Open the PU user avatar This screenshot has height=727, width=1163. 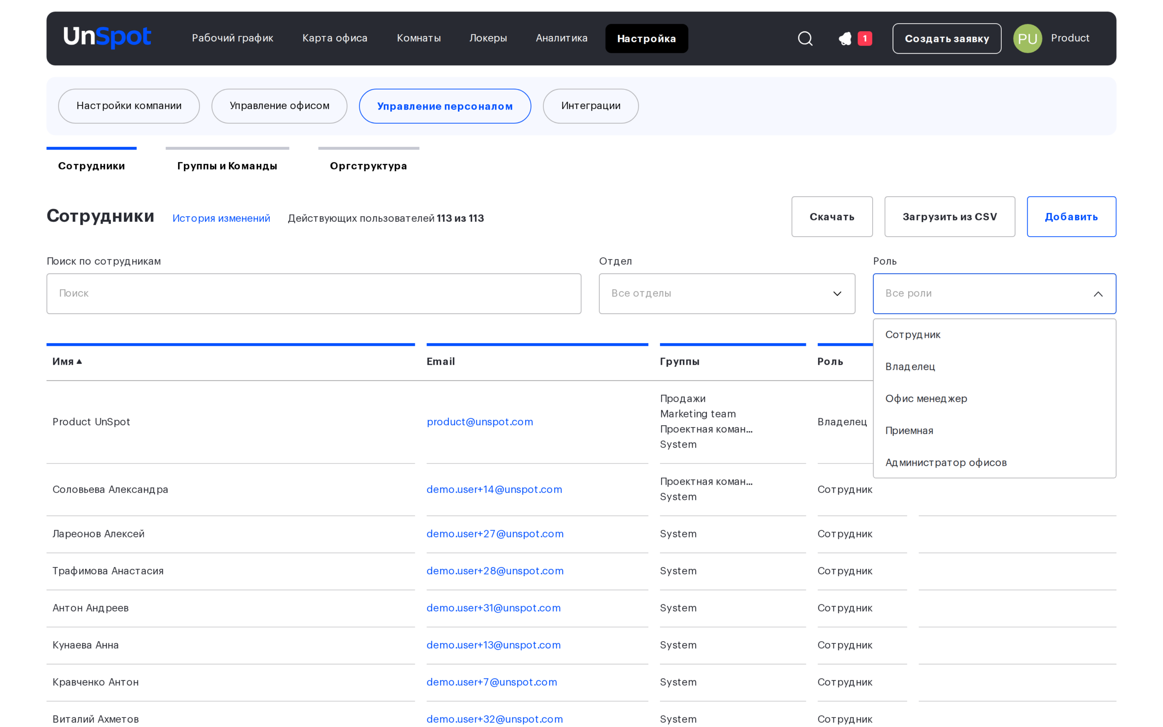click(x=1028, y=39)
